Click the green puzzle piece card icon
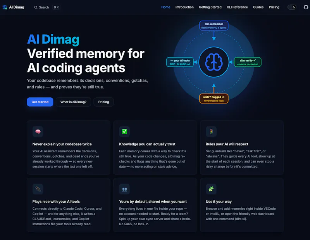Image resolution: width=310 pixels, height=240 pixels. 211,189
